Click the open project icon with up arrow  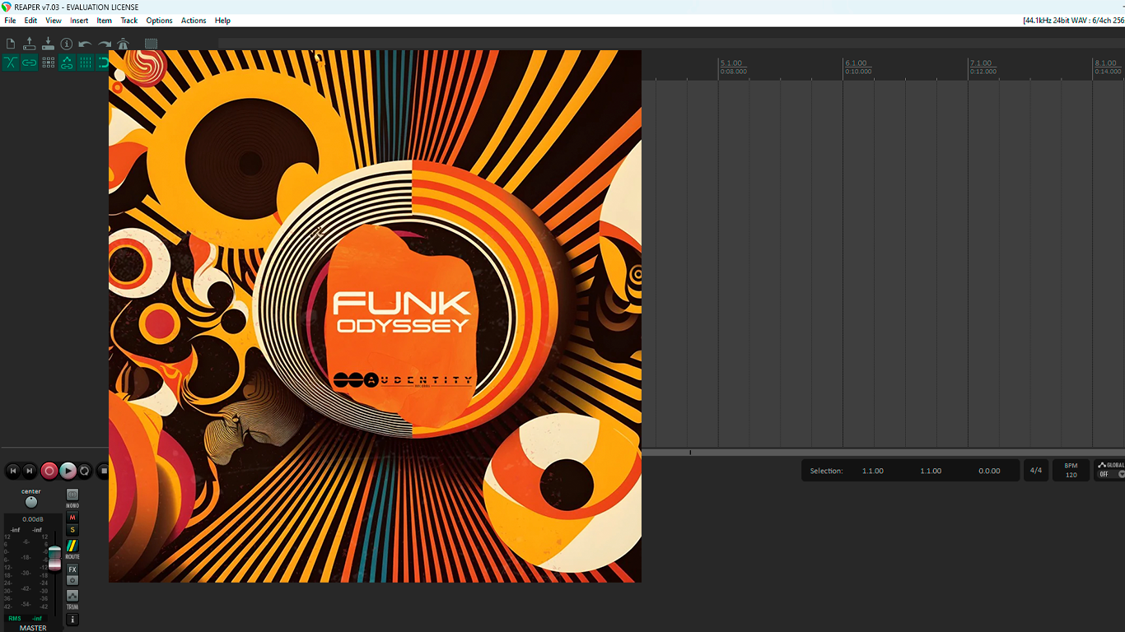point(30,44)
